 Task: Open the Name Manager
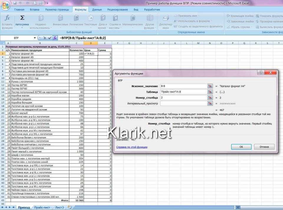(x=165, y=22)
